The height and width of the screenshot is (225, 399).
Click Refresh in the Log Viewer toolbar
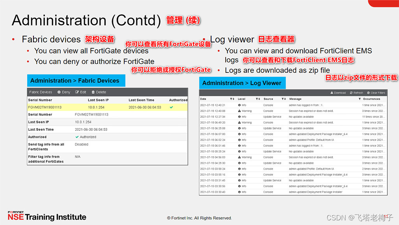coord(356,93)
